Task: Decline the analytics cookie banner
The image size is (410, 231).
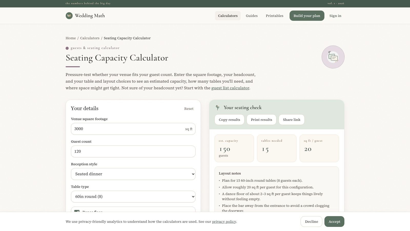Action: pos(311,222)
